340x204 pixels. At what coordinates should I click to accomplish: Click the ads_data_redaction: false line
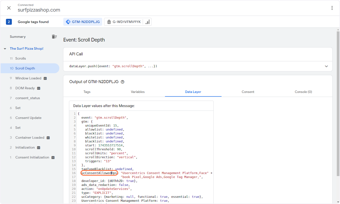(106, 185)
